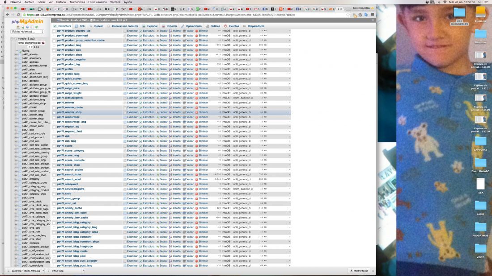This screenshot has width=492, height=276.
Task: Expand the ps47f_address tree node
Action: point(16,62)
